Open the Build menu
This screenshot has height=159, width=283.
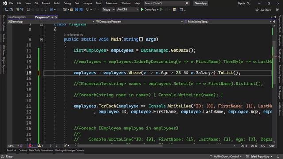point(57,3)
